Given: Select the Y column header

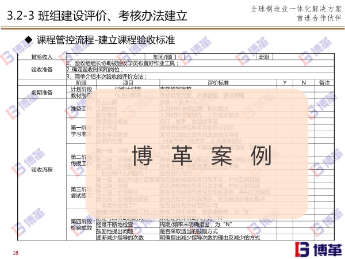Looking at the screenshot, I should [285, 83].
